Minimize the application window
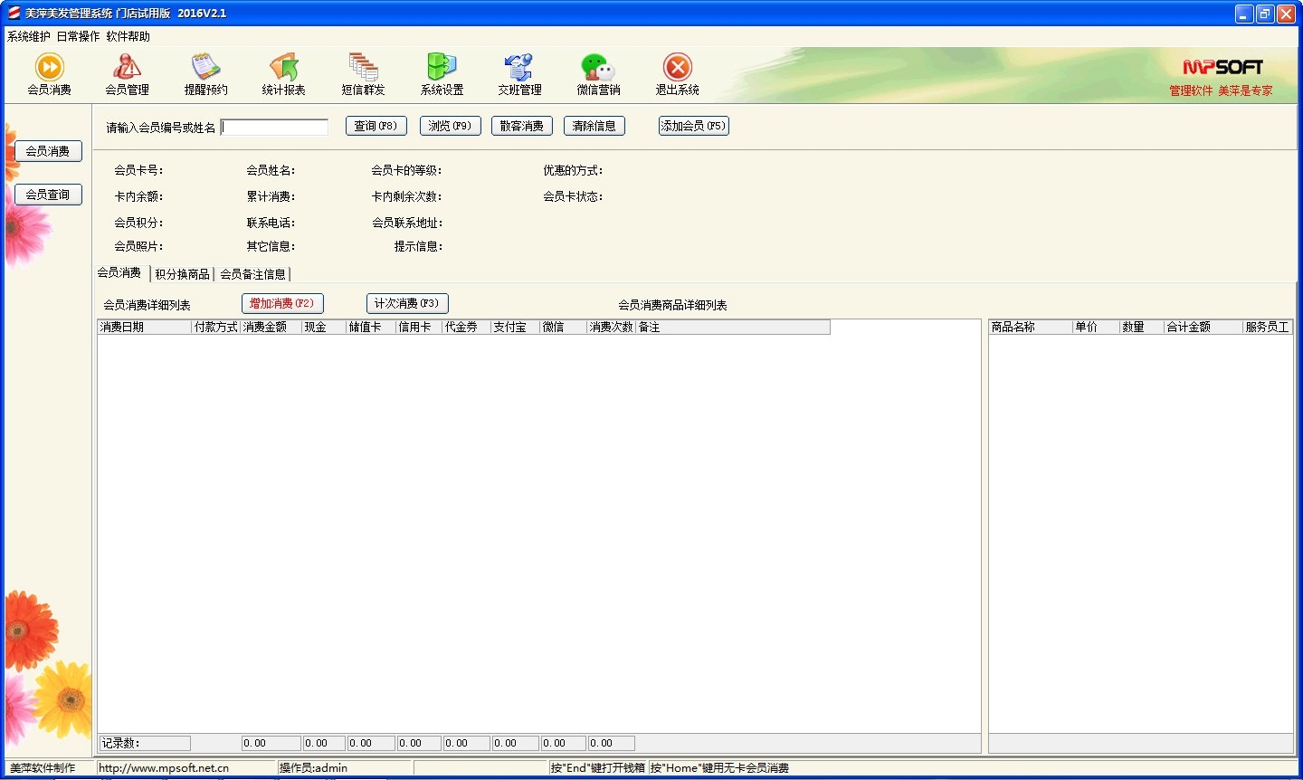 [1244, 14]
